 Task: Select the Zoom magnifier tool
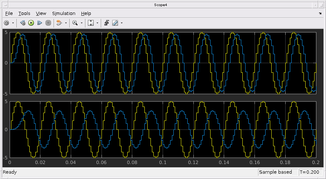coord(75,23)
